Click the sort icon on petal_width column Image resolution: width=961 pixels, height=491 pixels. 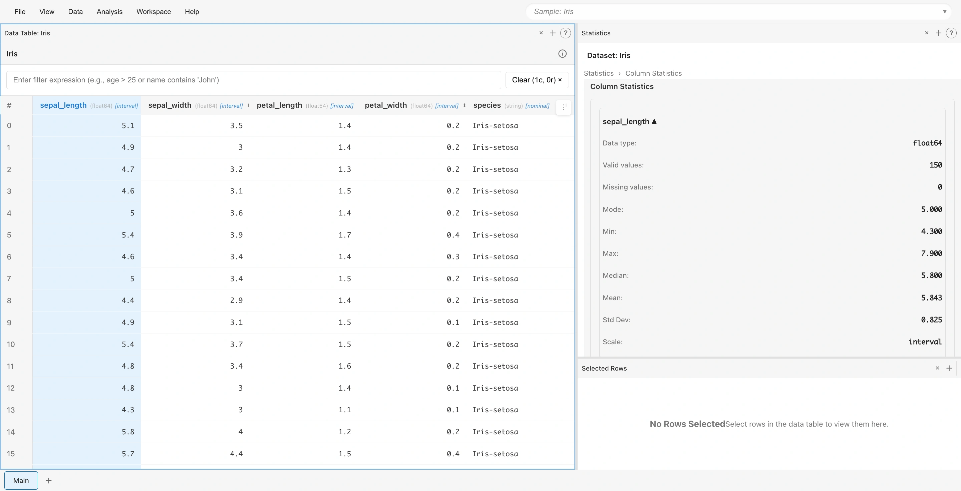464,105
